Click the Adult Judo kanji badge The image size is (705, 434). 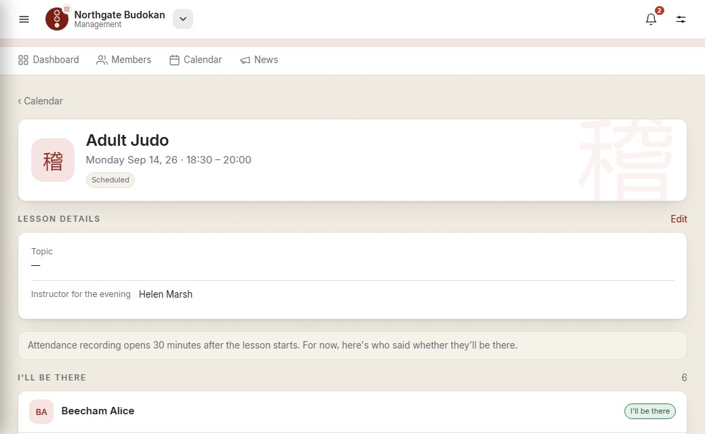pos(53,160)
